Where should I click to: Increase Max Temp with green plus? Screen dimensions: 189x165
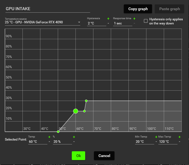179,137
